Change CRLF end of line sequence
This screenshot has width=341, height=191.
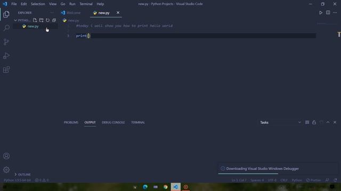pyautogui.click(x=284, y=180)
